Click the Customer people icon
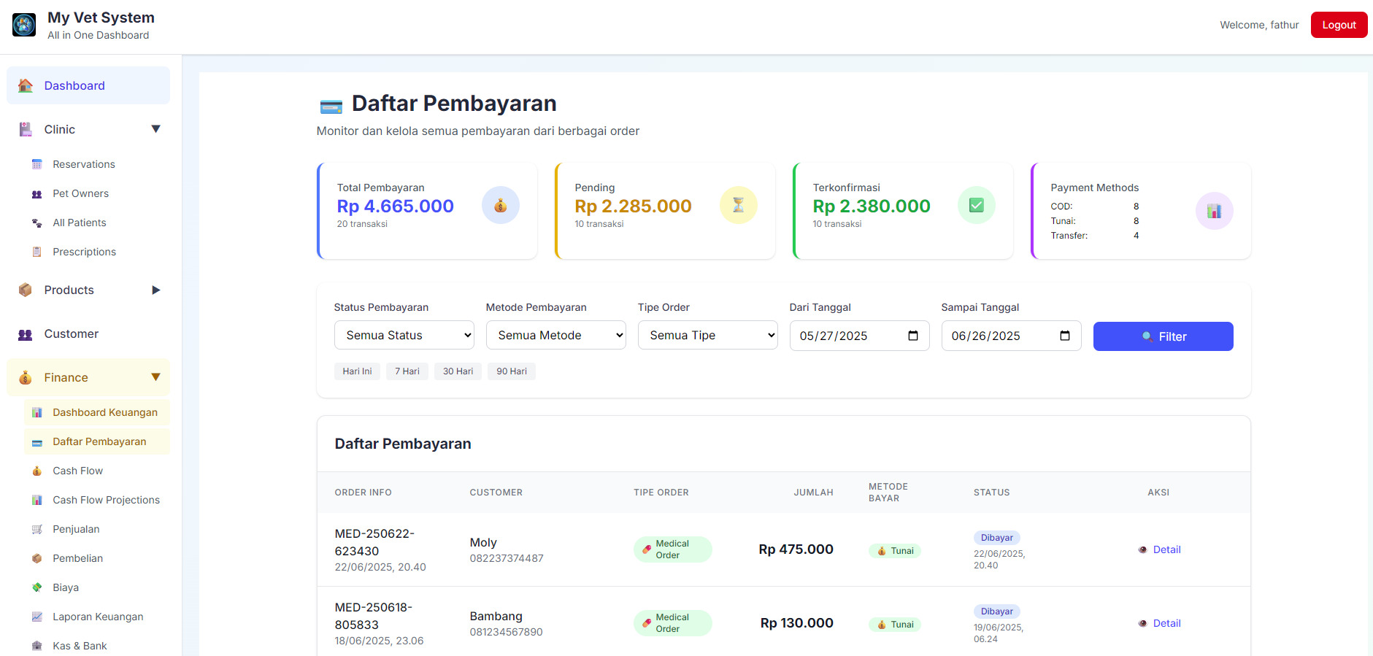The image size is (1373, 656). point(26,334)
